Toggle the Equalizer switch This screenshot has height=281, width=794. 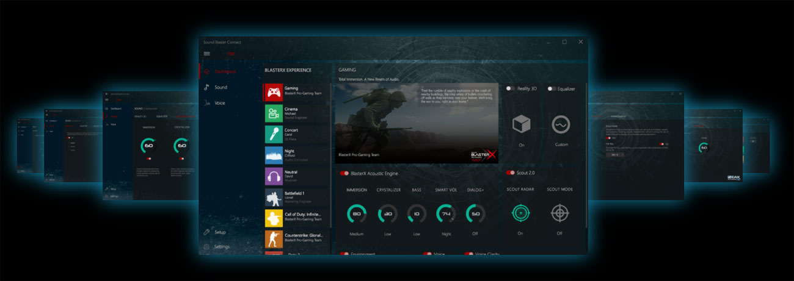click(552, 89)
